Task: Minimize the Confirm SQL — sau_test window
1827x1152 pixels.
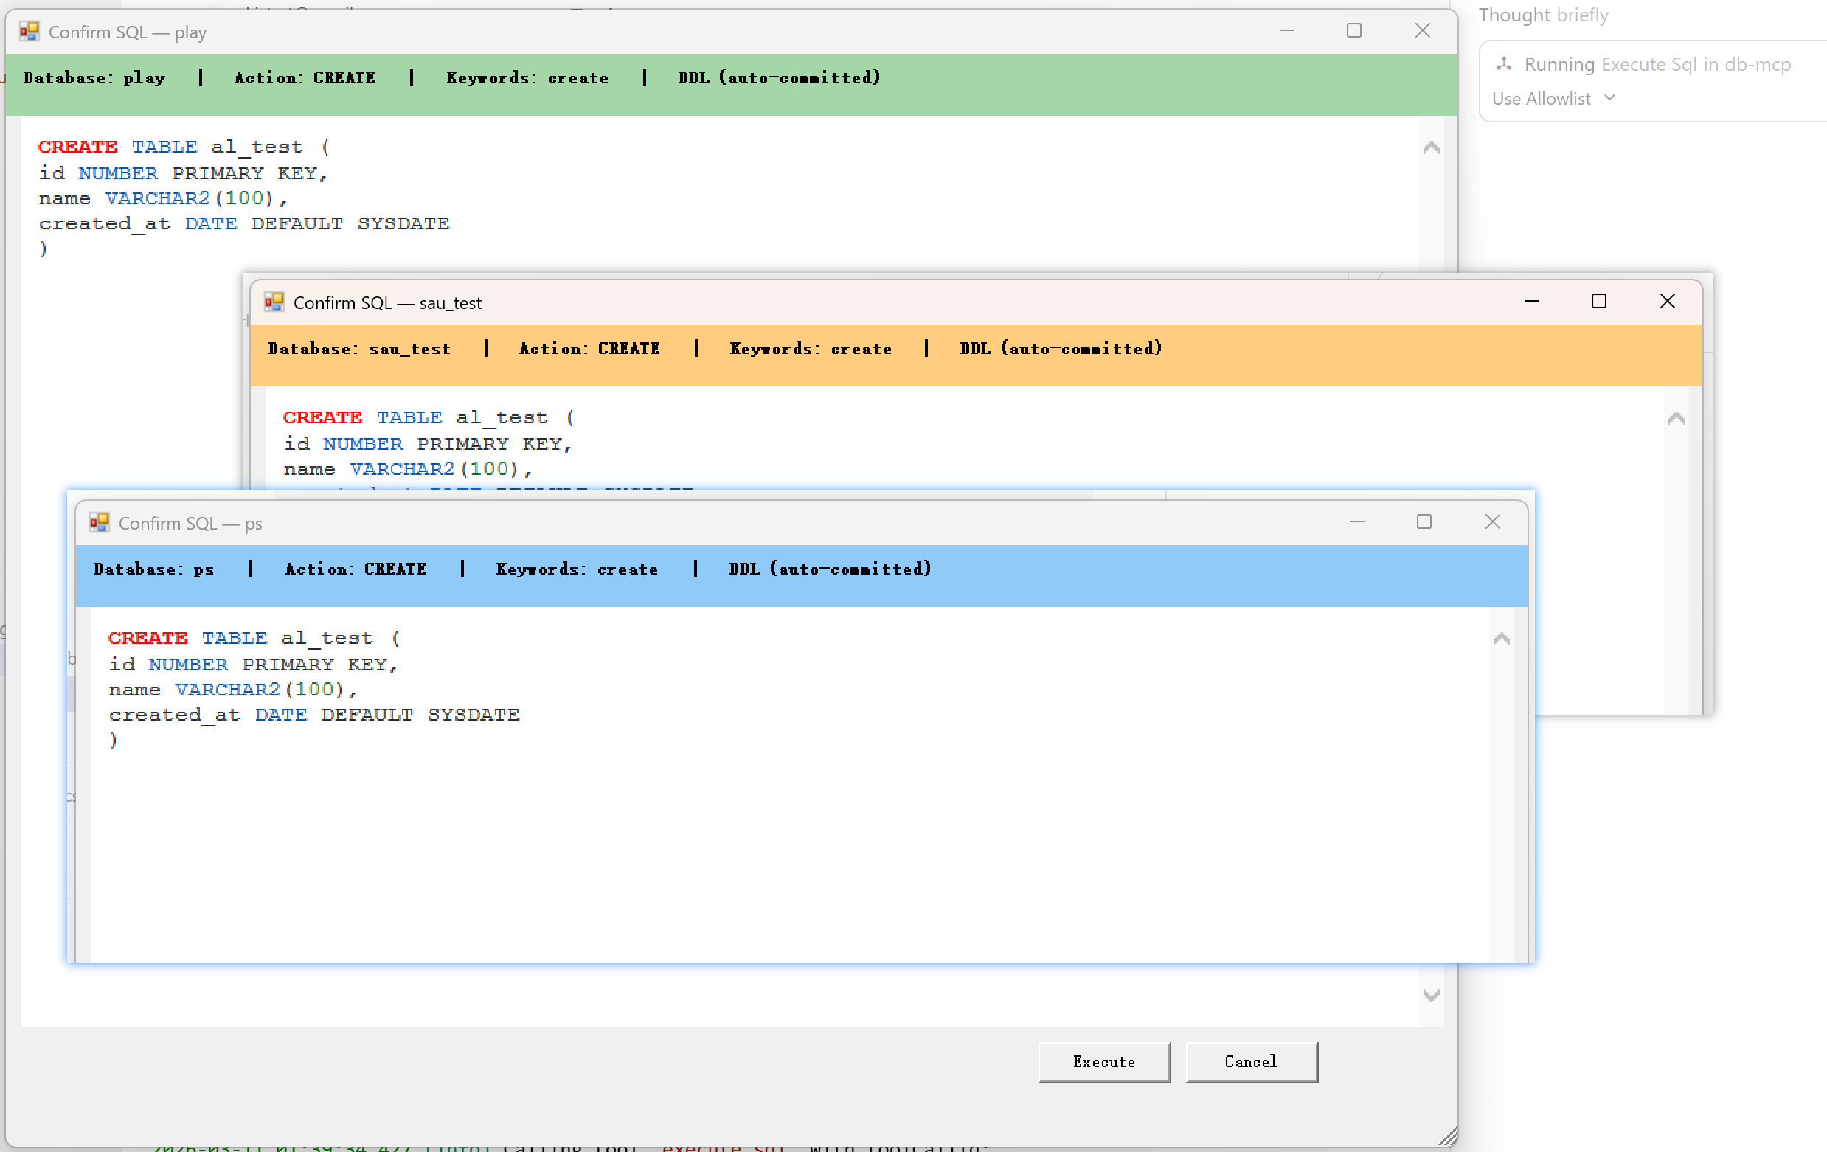Action: [x=1532, y=302]
